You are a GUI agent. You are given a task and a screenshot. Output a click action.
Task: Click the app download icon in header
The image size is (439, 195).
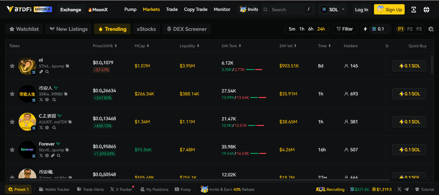414,10
